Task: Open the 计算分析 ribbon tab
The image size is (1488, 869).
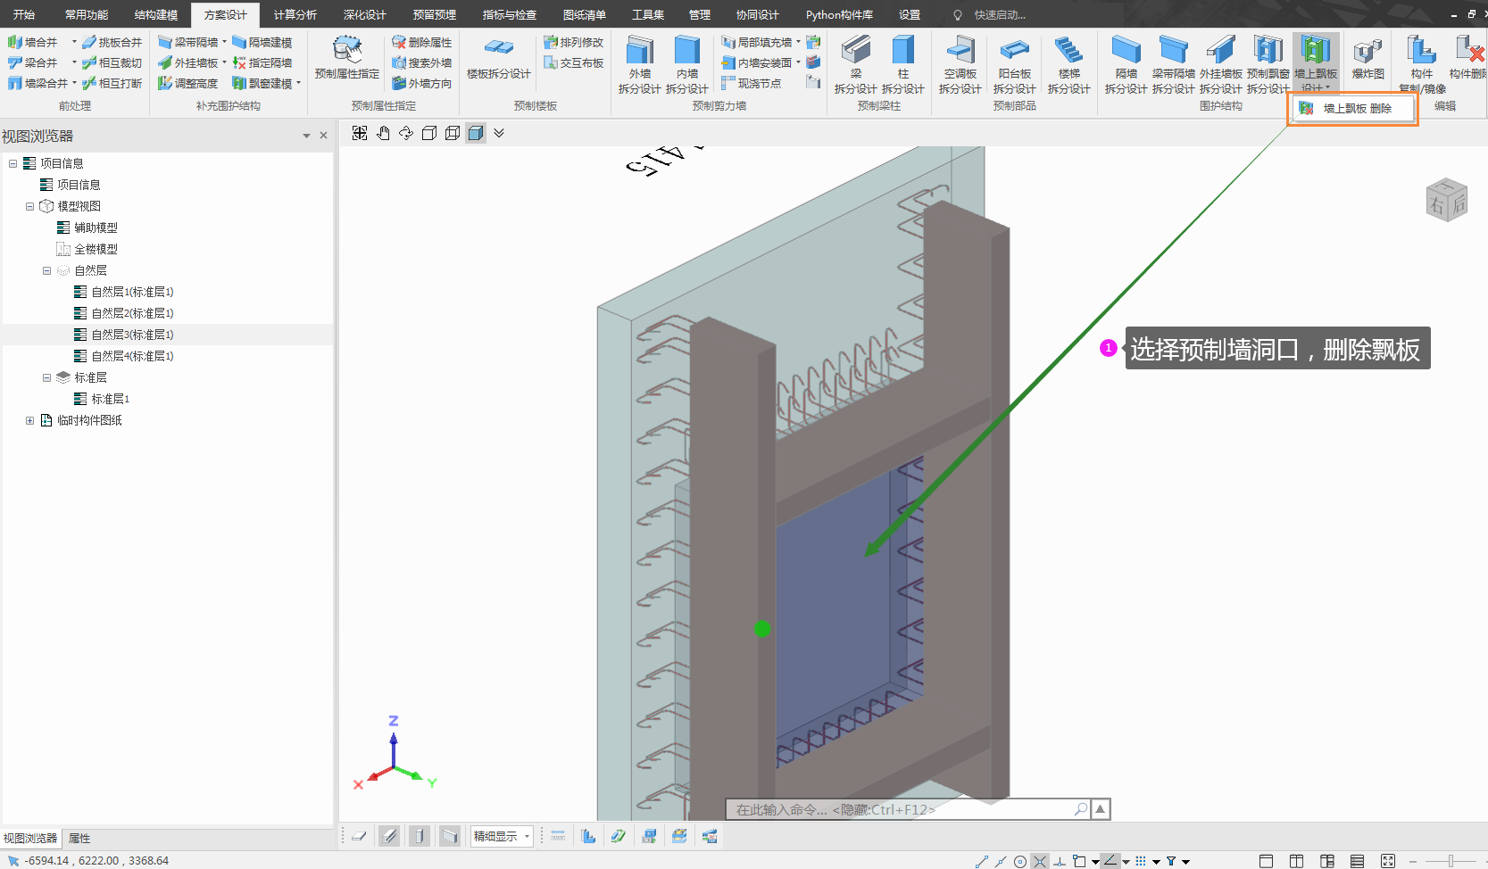Action: click(295, 15)
